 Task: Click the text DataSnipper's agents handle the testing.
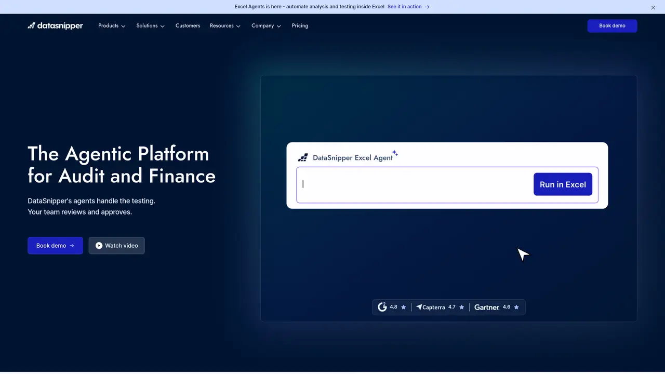[91, 201]
